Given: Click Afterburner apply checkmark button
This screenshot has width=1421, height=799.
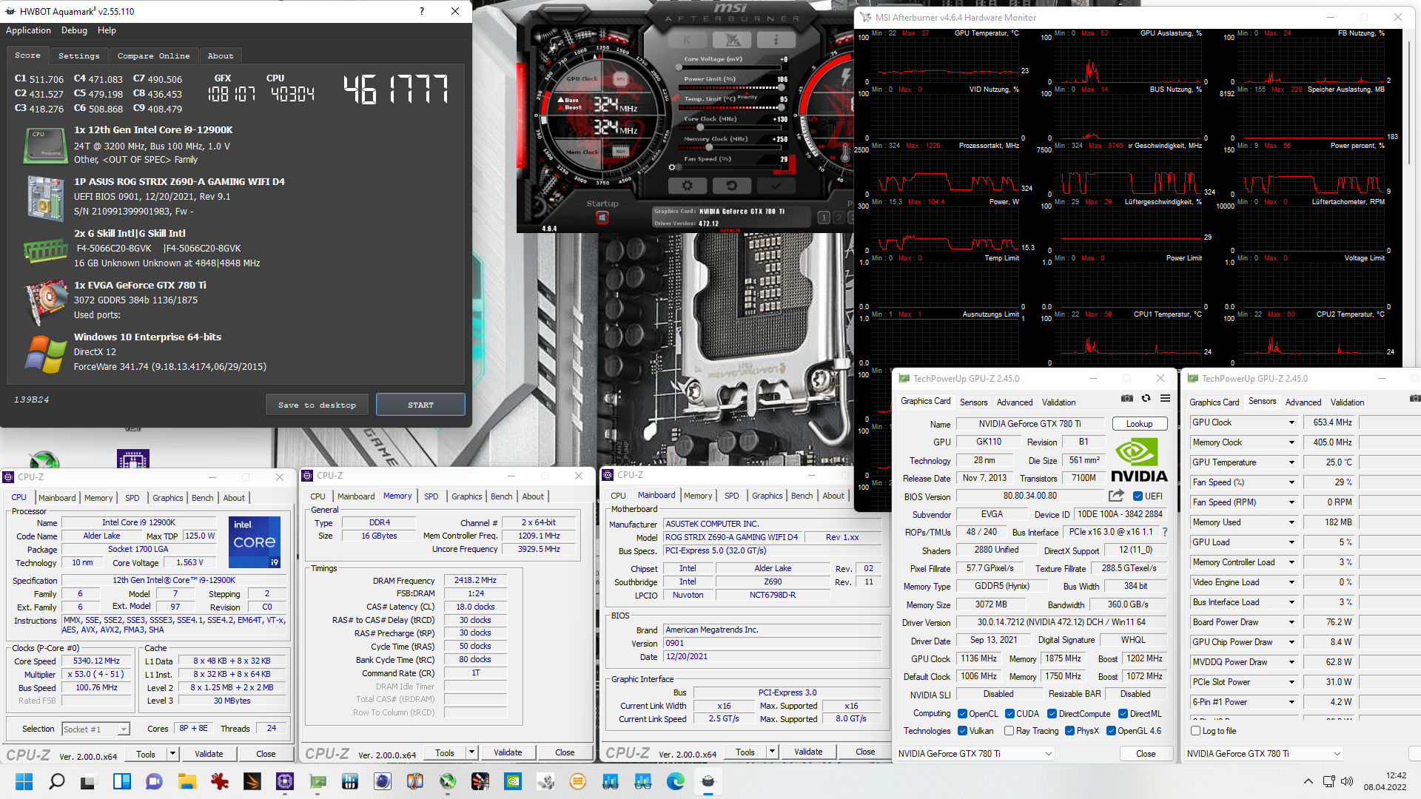Looking at the screenshot, I should tap(776, 186).
